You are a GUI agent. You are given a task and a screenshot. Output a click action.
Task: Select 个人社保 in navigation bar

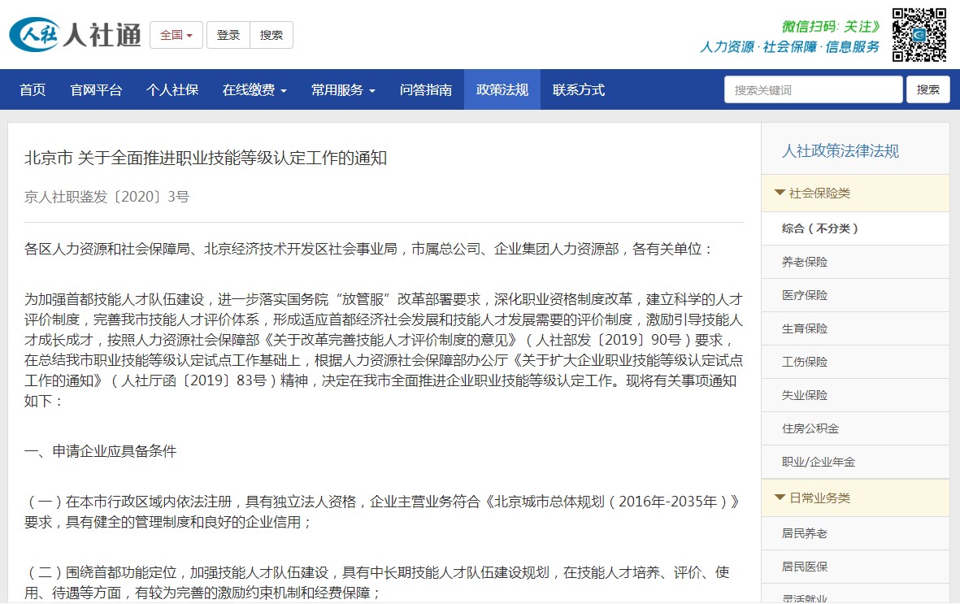tap(172, 90)
